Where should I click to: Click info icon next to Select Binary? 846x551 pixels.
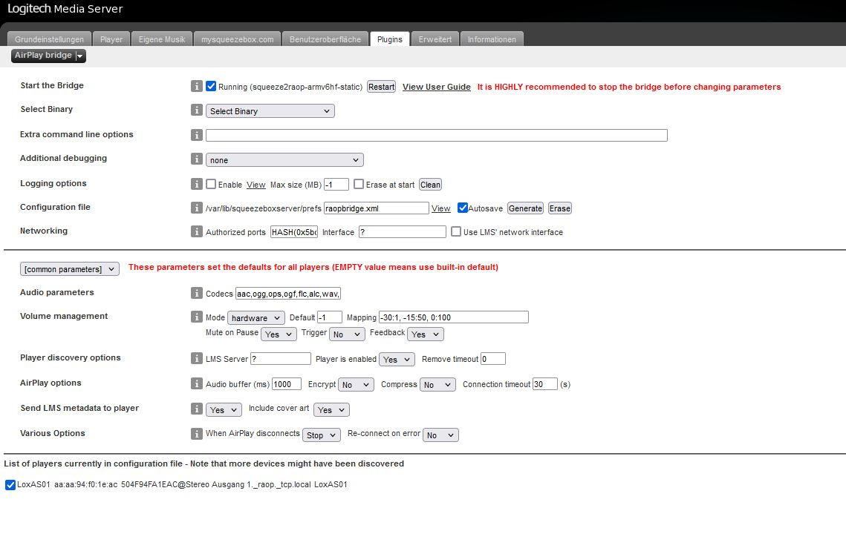[x=196, y=110]
